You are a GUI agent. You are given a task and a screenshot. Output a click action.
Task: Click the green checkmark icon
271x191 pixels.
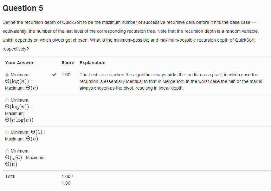[54, 75]
